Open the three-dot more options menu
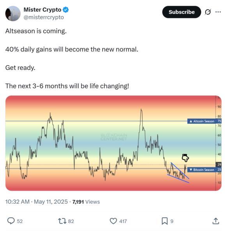The image size is (227, 234). coord(218,12)
